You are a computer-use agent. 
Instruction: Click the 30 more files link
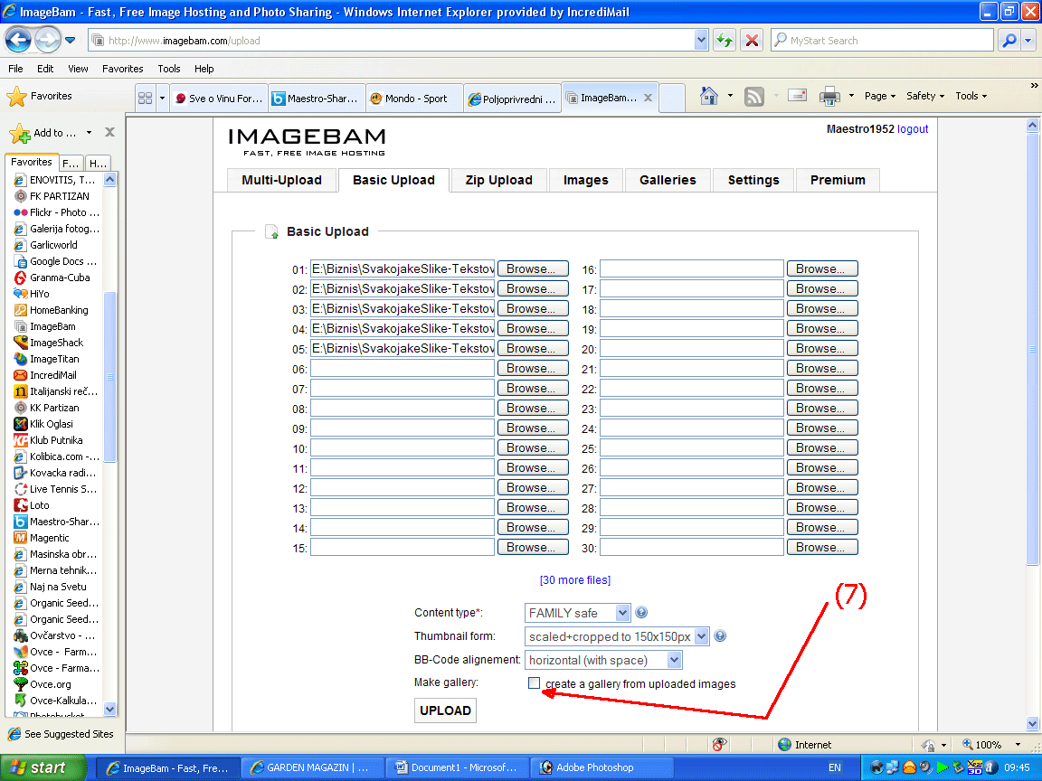pos(575,579)
